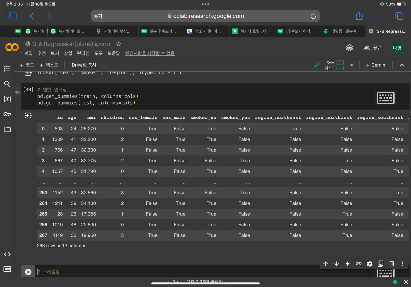
Task: Run the 스케일링 cell
Action: [28, 272]
